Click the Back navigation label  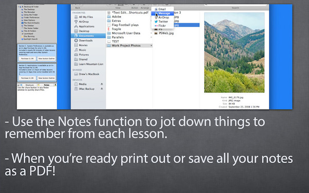(78, 8)
